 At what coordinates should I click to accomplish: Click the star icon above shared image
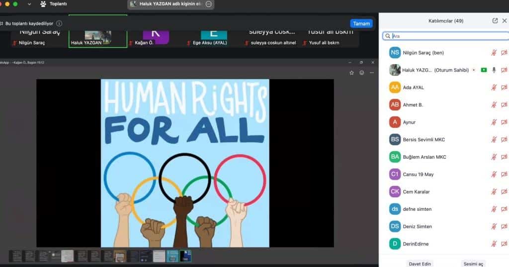click(x=352, y=73)
